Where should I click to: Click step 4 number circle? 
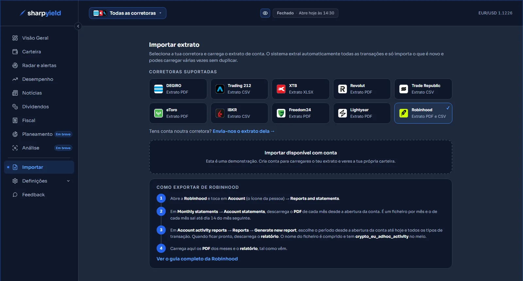pyautogui.click(x=161, y=248)
